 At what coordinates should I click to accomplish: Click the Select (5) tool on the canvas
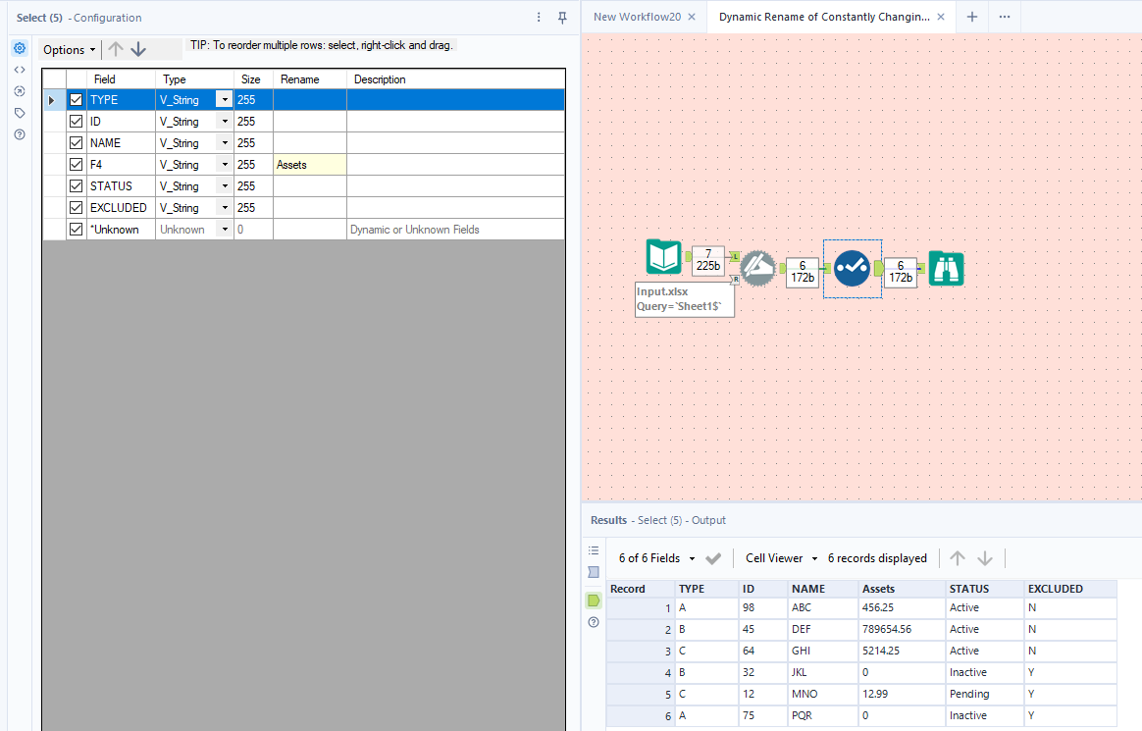pos(852,268)
